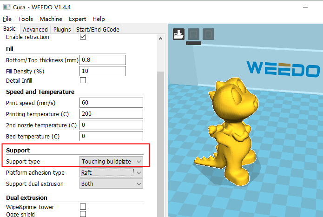Click the Bed temperature input field
Image resolution: width=323 pixels, height=217 pixels.
pos(111,136)
